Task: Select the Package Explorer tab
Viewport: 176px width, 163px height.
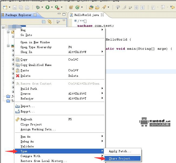Action: [18, 15]
